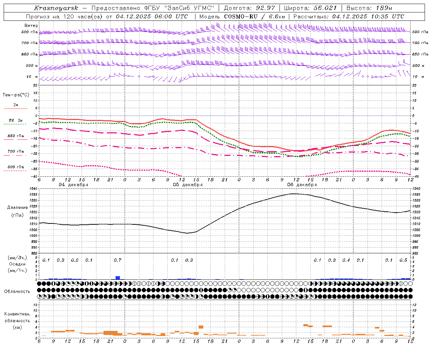Click the Широта: 56.021 header field
Image resolution: width=430 pixels, height=344 pixels.
(x=310, y=8)
